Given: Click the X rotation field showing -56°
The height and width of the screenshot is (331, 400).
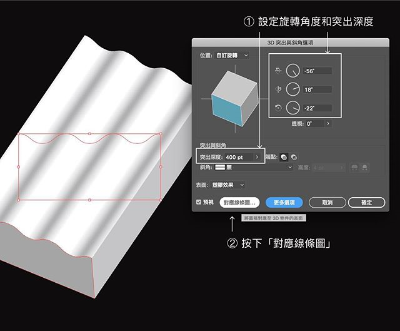Looking at the screenshot, I should (x=317, y=71).
